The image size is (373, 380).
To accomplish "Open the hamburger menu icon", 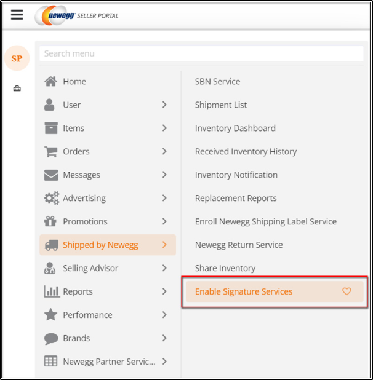I will [17, 15].
